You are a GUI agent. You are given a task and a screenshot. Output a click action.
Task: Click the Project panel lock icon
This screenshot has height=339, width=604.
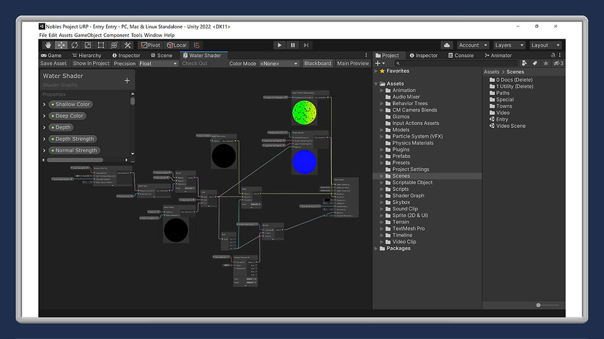click(553, 55)
